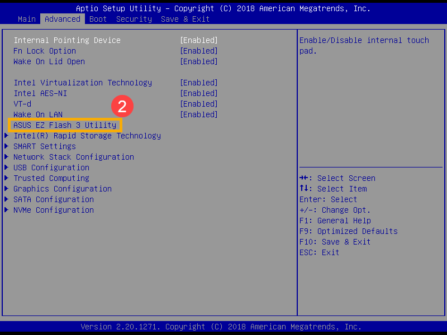Expand arrow beside USB Configuration

pyautogui.click(x=6, y=167)
